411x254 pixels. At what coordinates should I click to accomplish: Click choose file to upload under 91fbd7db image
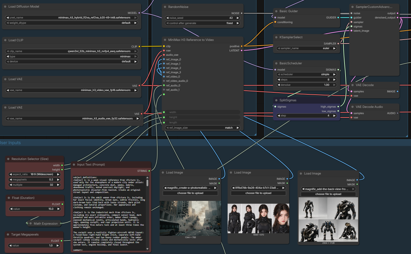click(258, 193)
